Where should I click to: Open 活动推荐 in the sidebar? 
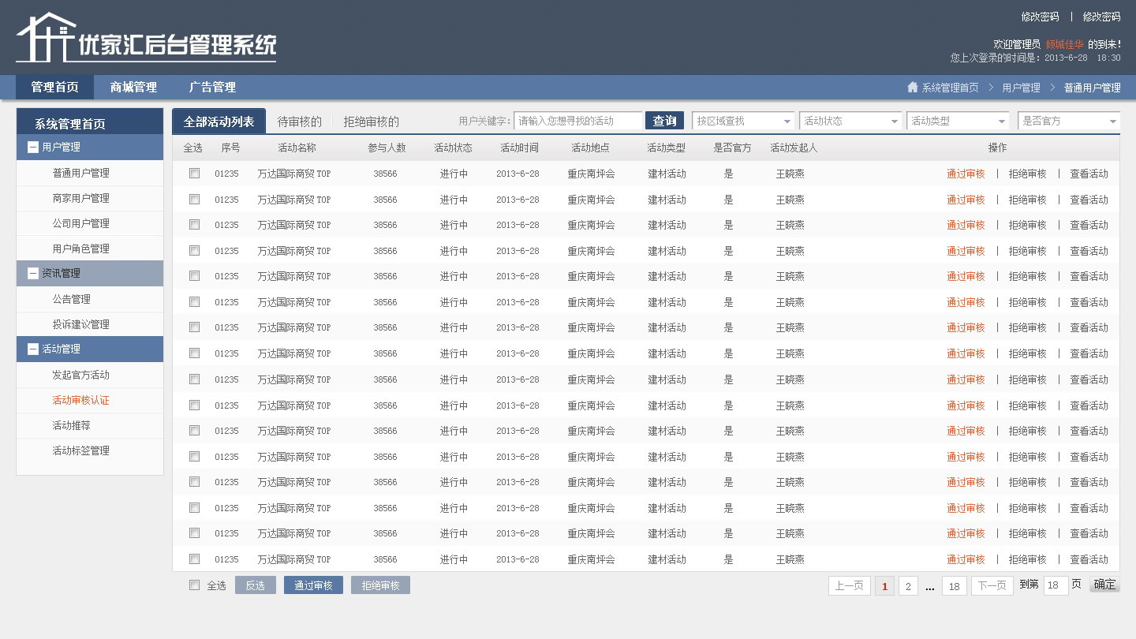(x=72, y=425)
